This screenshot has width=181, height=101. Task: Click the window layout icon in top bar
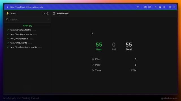click(x=156, y=7)
